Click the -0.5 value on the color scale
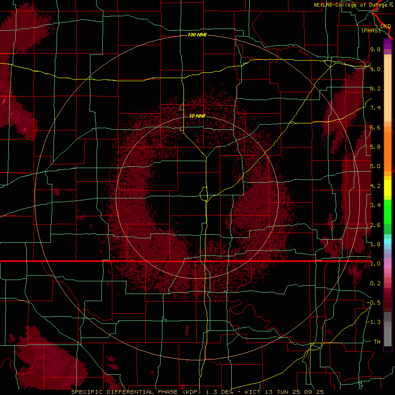395x395 pixels. tap(373, 303)
